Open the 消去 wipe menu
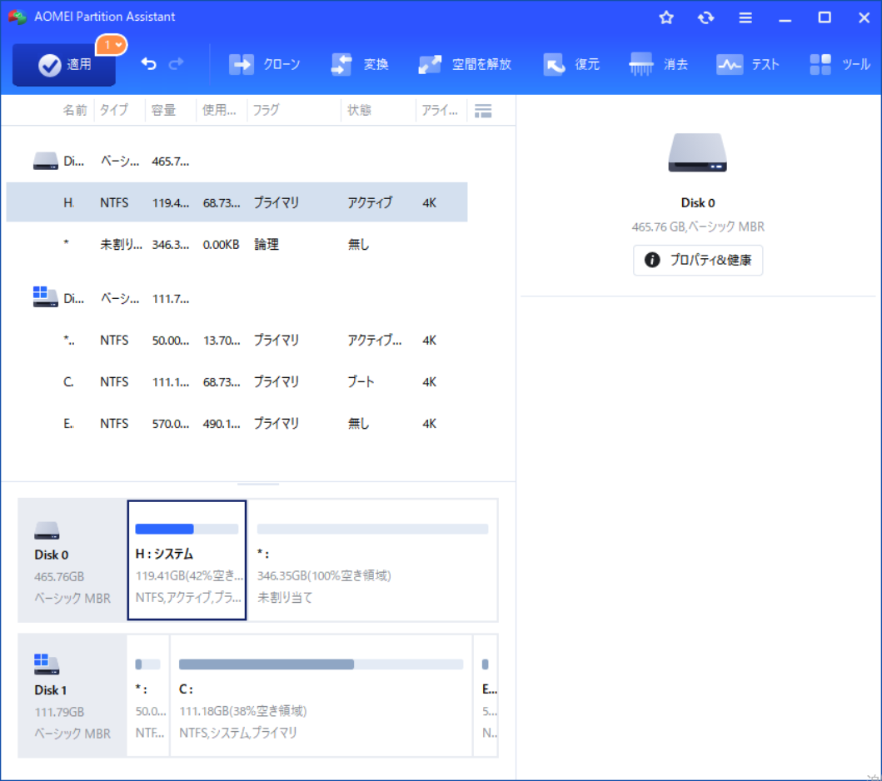 point(659,65)
